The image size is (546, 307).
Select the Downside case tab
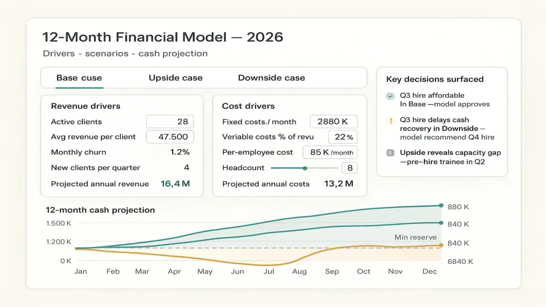tap(271, 78)
